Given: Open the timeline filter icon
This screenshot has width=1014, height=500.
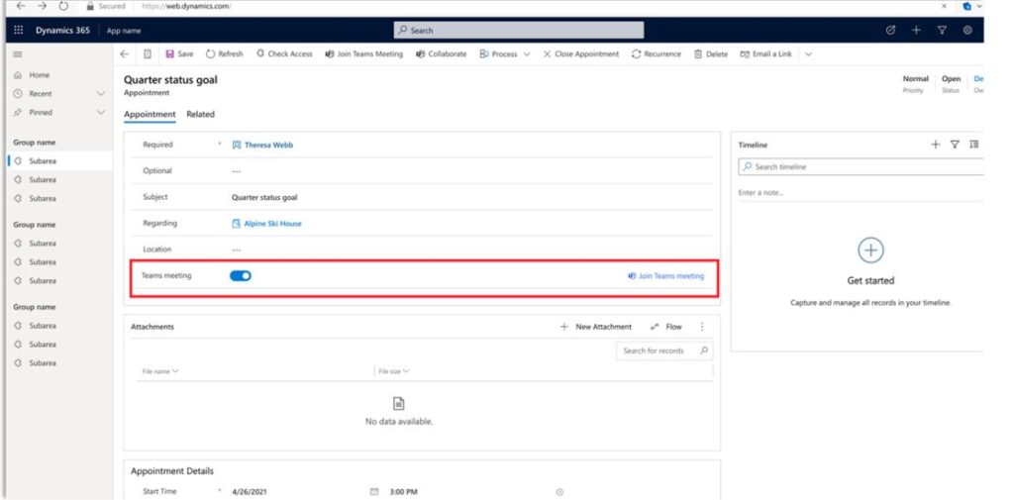Looking at the screenshot, I should click(x=955, y=145).
